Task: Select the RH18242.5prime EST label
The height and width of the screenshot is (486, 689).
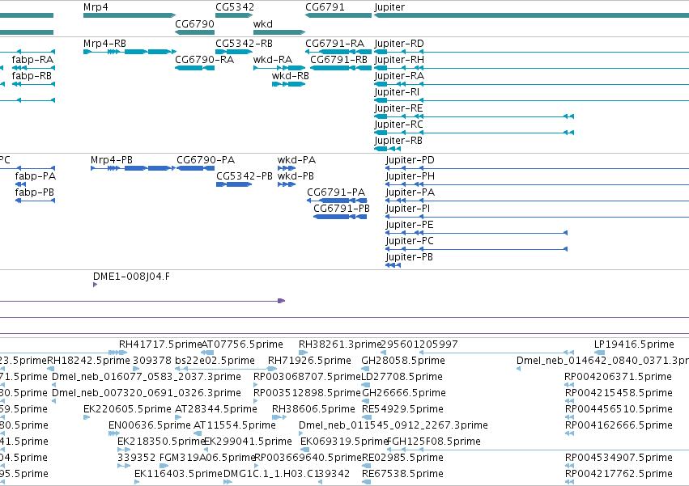Action: coord(88,361)
